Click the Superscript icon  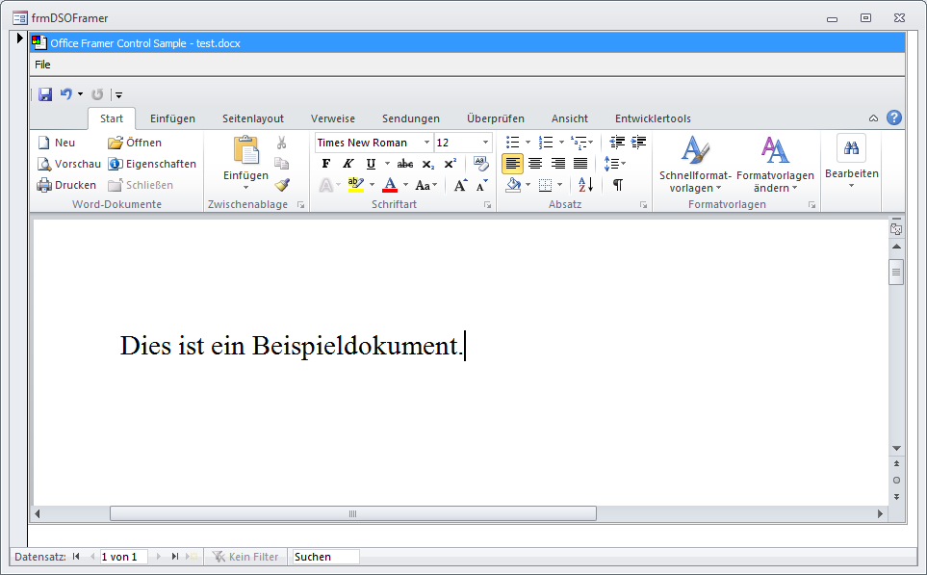pyautogui.click(x=450, y=164)
